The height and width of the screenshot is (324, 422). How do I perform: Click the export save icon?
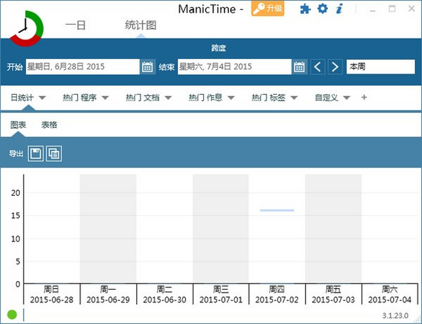pyautogui.click(x=36, y=154)
